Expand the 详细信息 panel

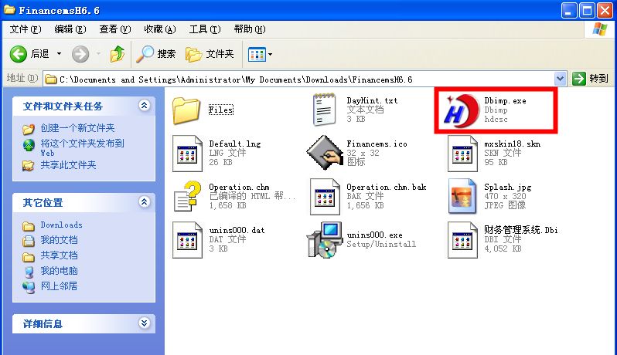[x=144, y=323]
